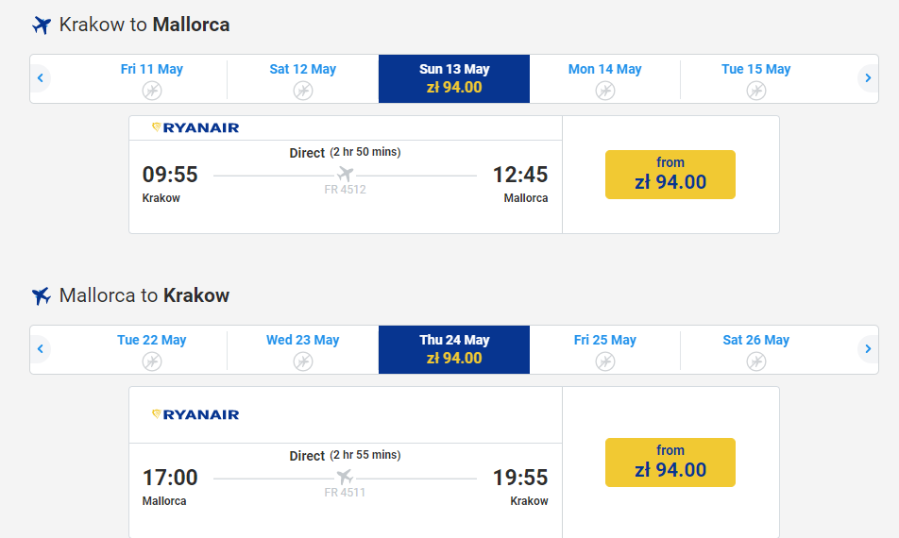Click the return carousel right arrow
Viewport: 899px width, 538px height.
point(868,349)
